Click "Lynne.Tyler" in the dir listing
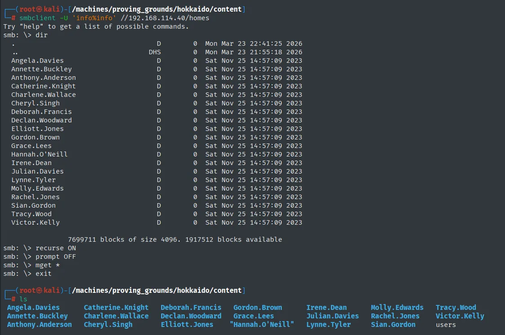505x335 pixels. point(34,180)
